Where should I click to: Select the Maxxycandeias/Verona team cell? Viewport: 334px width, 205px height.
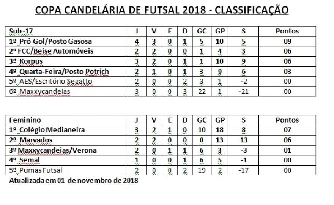66,150
